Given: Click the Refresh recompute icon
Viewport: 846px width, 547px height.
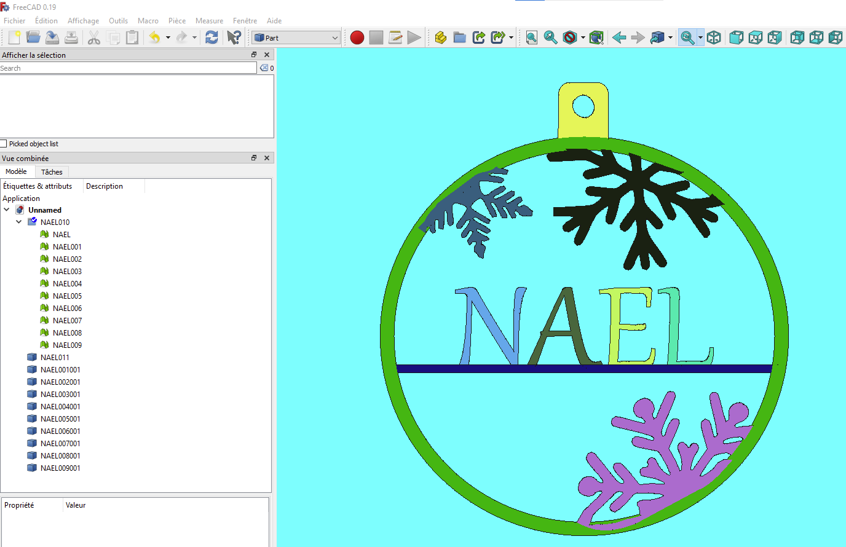Looking at the screenshot, I should pos(211,37).
